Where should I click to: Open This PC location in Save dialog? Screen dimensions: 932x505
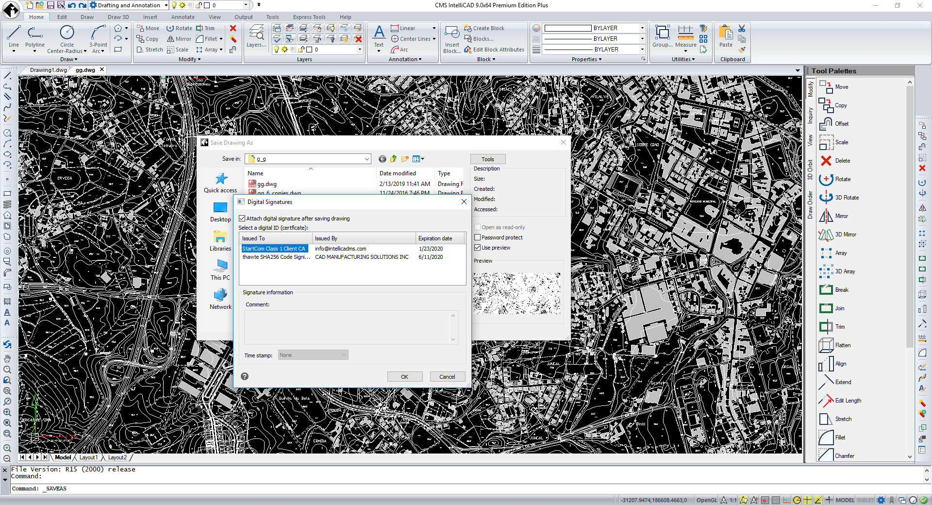point(220,270)
